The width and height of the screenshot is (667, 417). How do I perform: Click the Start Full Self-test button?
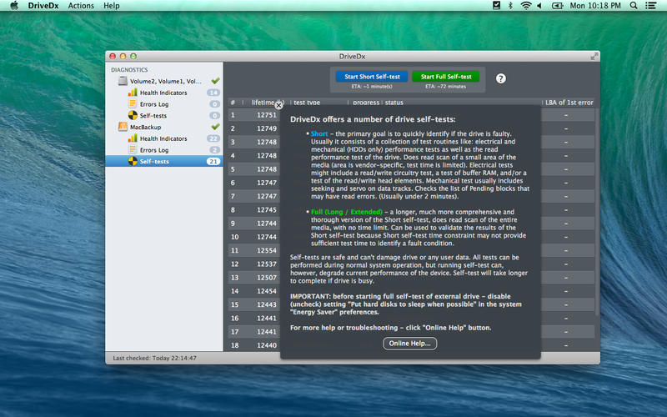tap(446, 77)
